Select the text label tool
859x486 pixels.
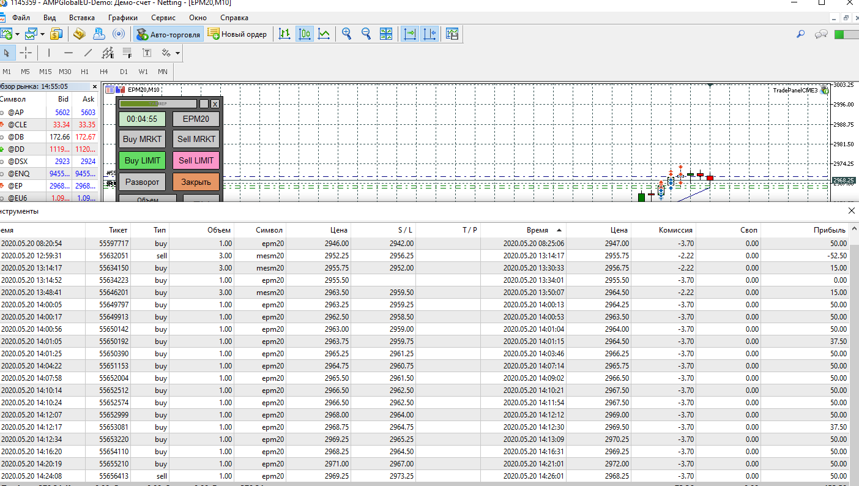pos(147,53)
